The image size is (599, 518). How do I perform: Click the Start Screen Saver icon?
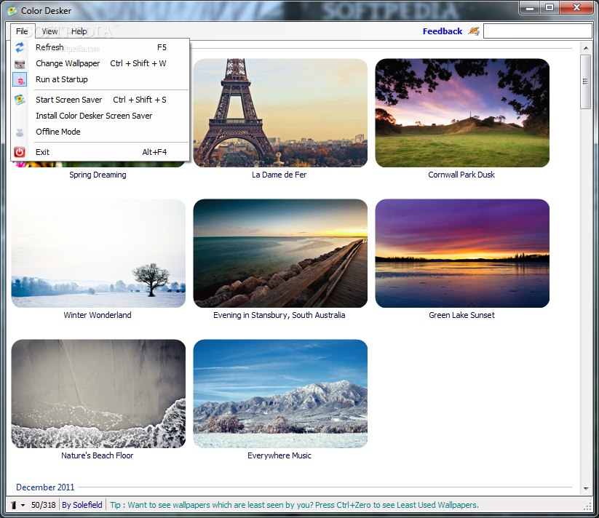click(x=20, y=100)
